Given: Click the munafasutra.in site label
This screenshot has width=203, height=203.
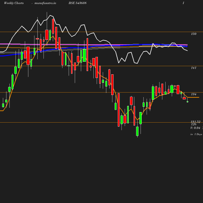Looking at the screenshot, I should [45, 3].
